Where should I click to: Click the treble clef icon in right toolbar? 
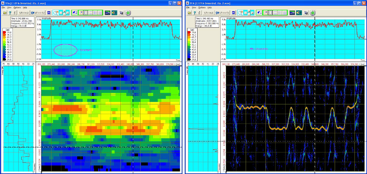[199, 13]
